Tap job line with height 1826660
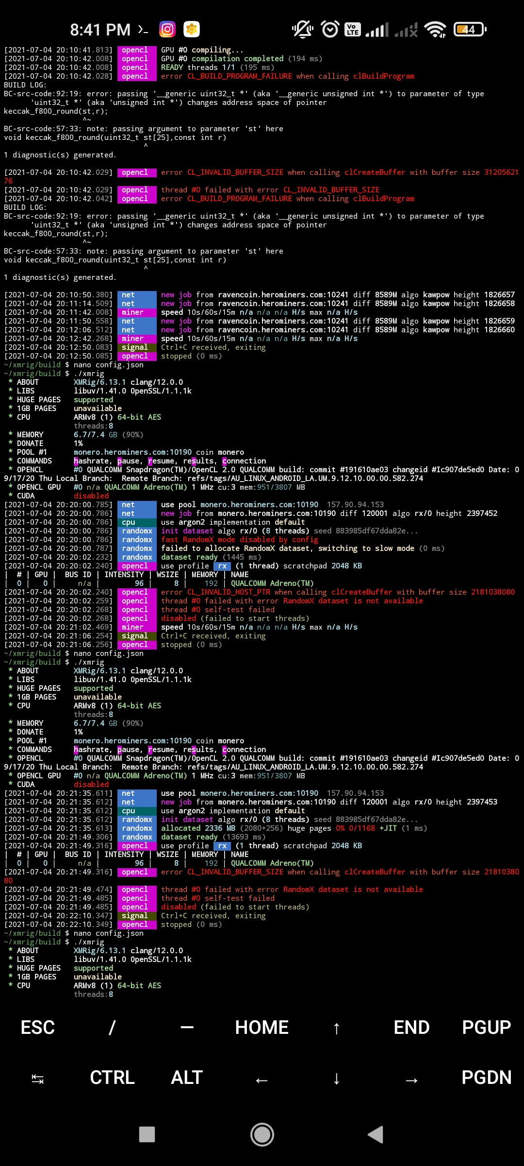524x1166 pixels. click(260, 330)
